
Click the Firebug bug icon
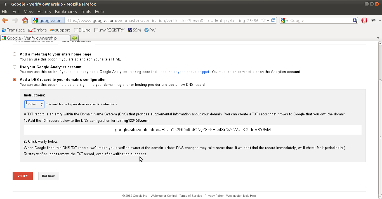[x=373, y=20]
